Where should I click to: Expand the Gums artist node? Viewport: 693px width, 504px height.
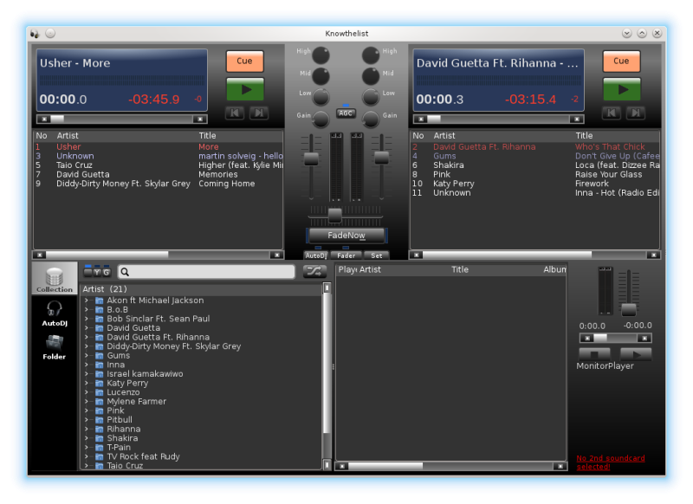(87, 356)
